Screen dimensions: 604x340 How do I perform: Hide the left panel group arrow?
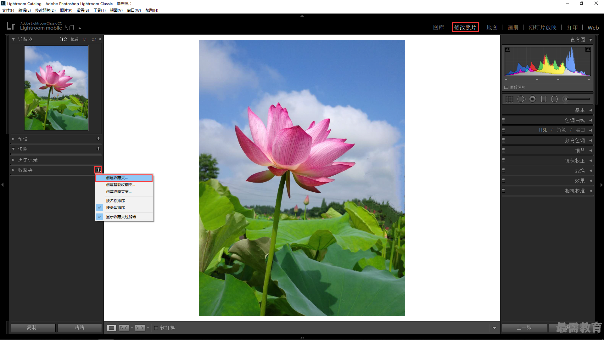[3, 185]
